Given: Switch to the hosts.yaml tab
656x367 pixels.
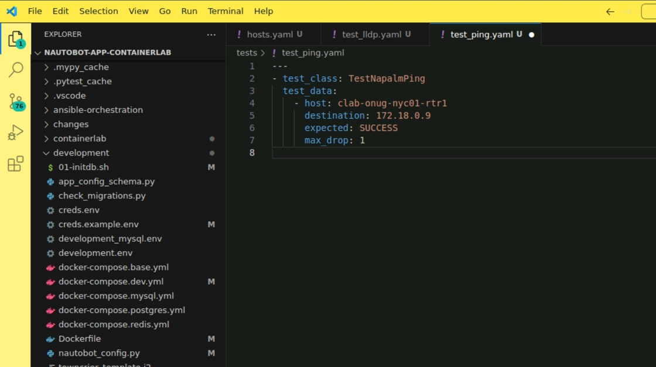Looking at the screenshot, I should click(269, 35).
